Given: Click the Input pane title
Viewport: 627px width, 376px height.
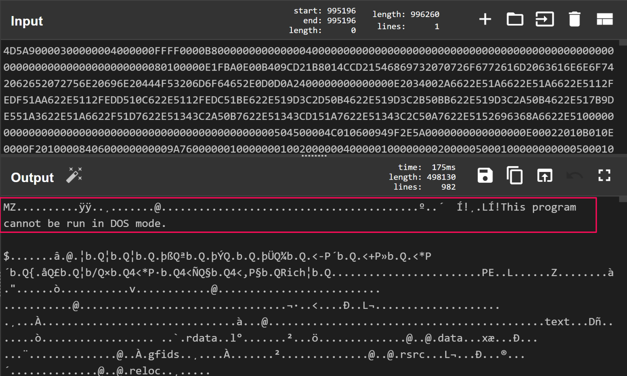Looking at the screenshot, I should pyautogui.click(x=27, y=21).
